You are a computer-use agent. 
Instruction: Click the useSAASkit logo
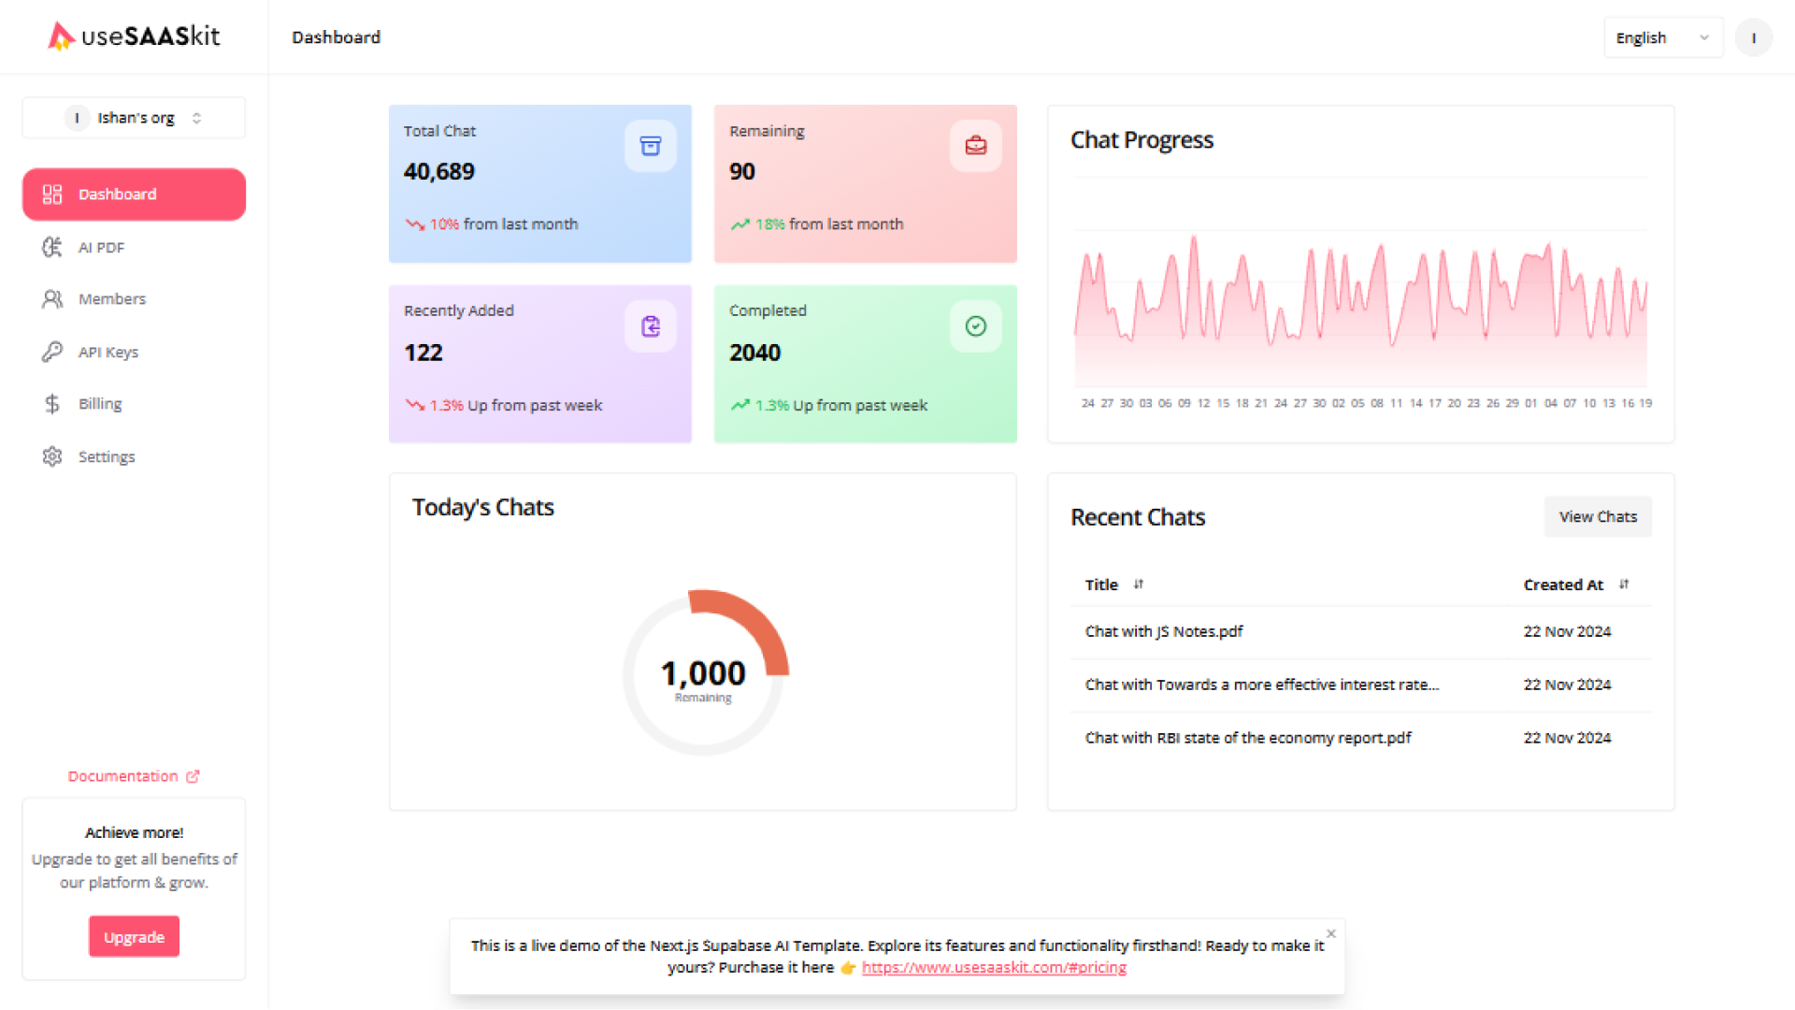[134, 36]
